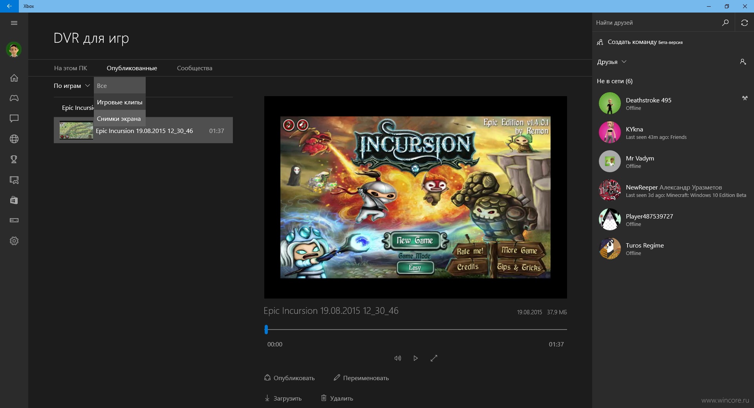Select Снимки экрана filter option
This screenshot has height=408, width=754.
(119, 118)
